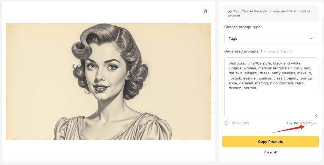Click inside the generated prompts text area

[x=271, y=101]
